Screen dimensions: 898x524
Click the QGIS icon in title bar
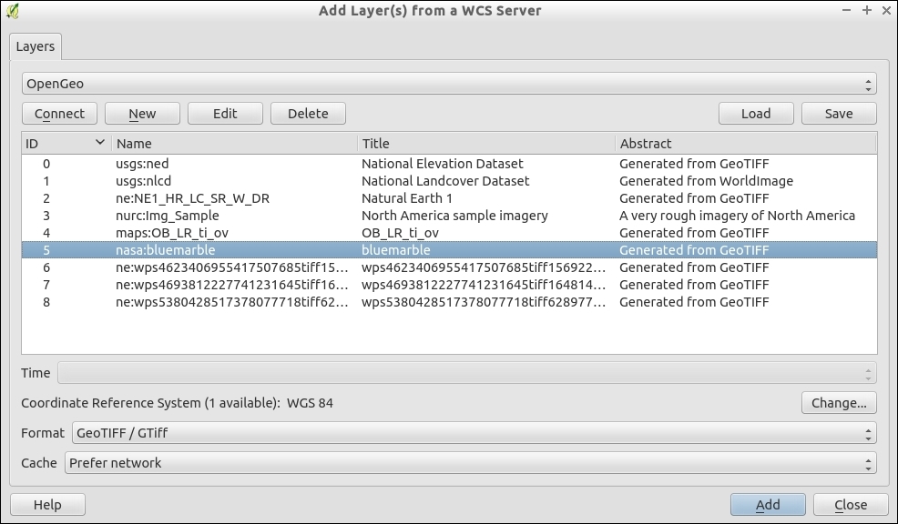[13, 11]
